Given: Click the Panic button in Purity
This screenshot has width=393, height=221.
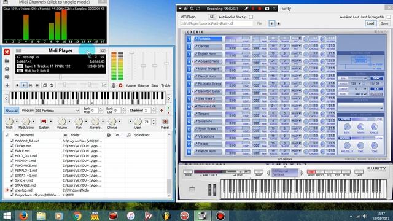Looking at the screenshot, I should click(259, 172).
